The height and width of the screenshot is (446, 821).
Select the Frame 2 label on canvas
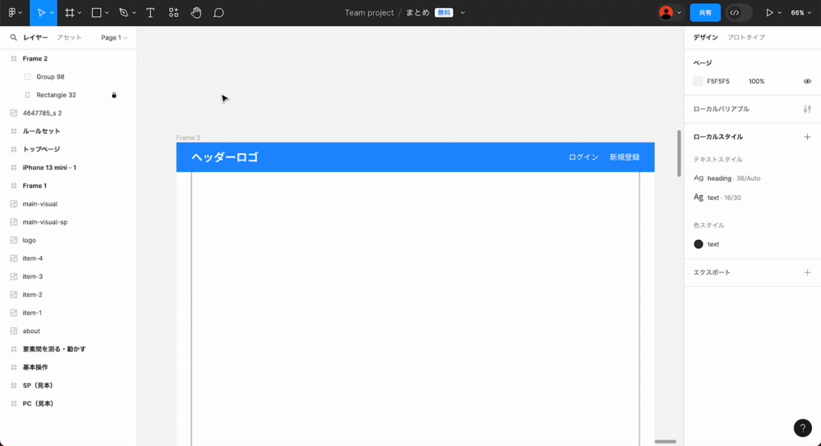[188, 138]
